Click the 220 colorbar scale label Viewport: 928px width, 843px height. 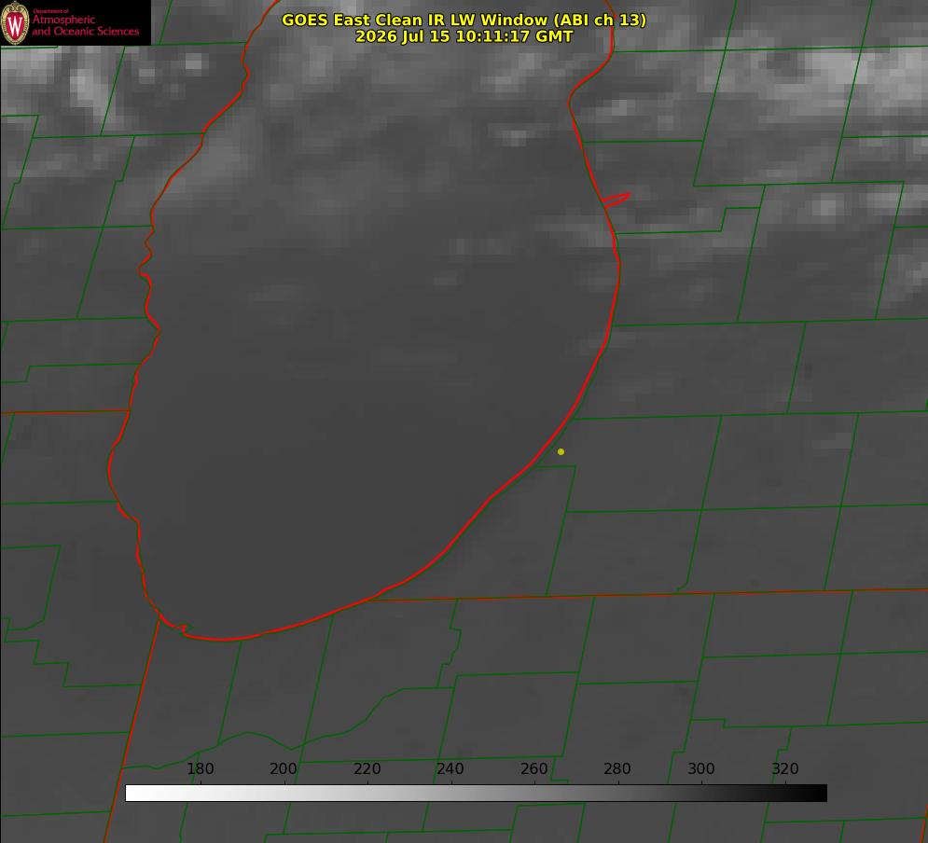point(367,768)
